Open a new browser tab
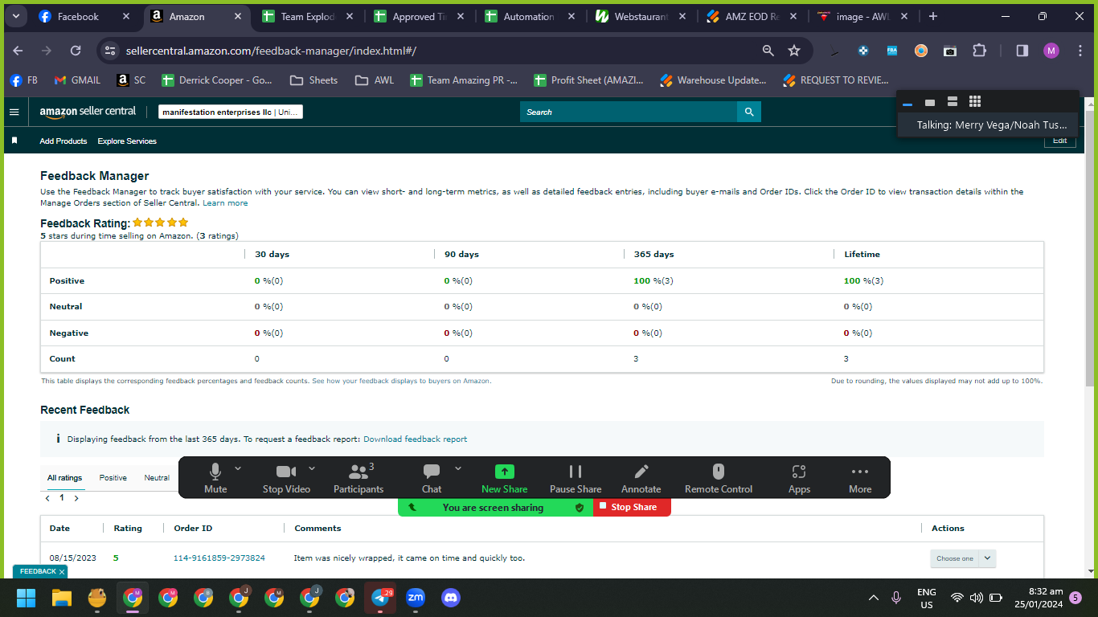Screen dimensions: 1098x617 coord(932,16)
